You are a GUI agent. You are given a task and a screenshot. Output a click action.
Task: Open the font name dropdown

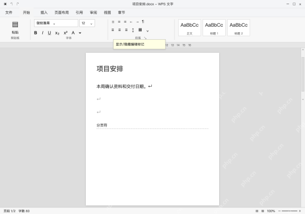[56, 23]
